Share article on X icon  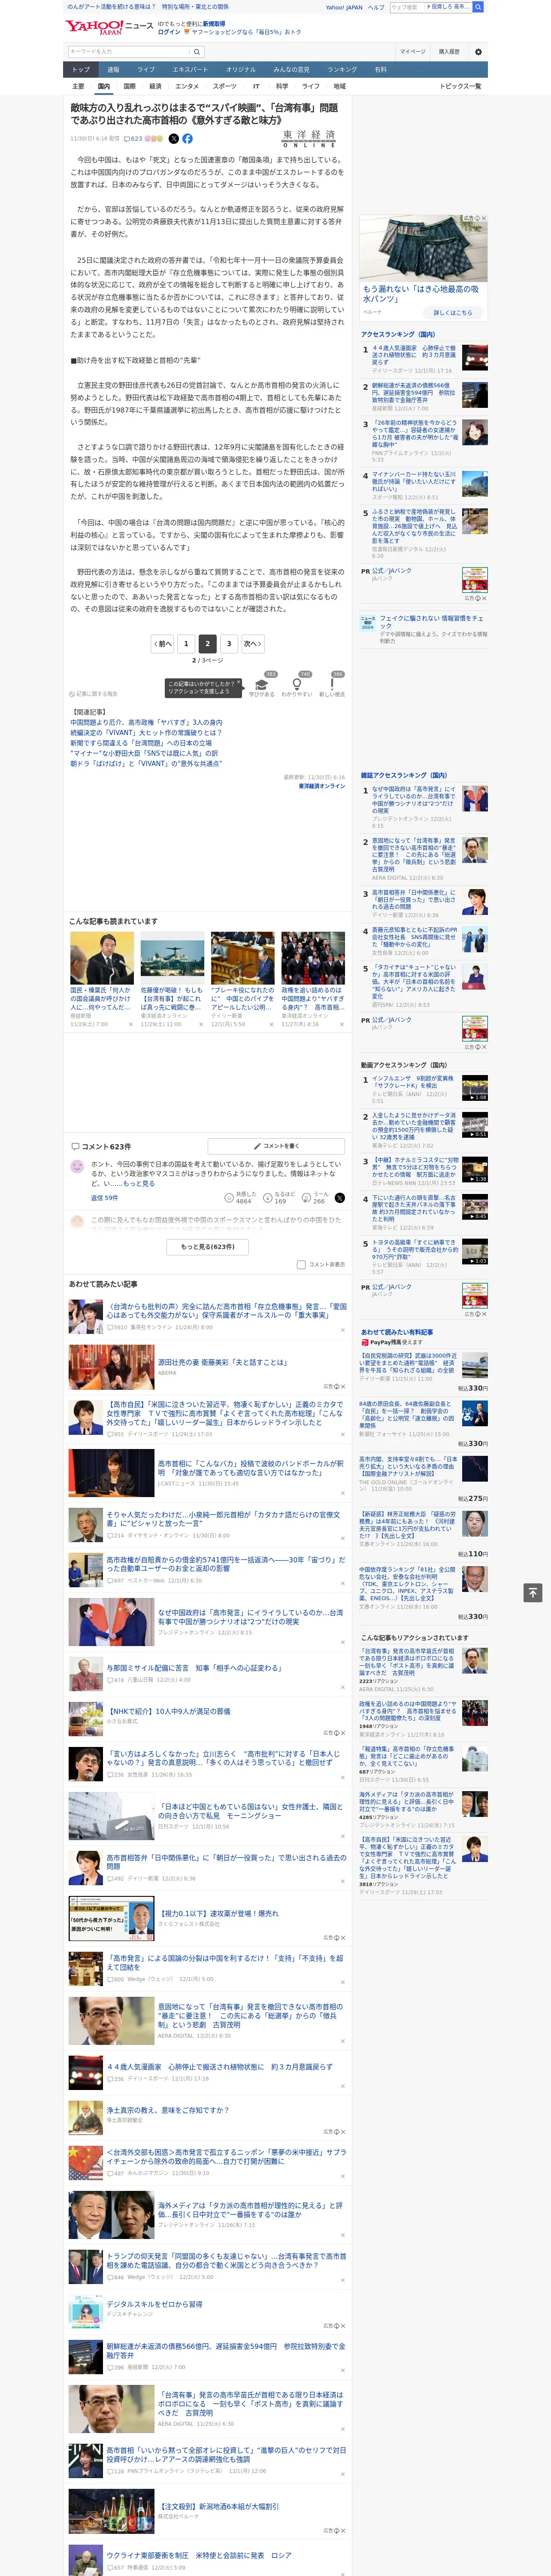tap(173, 139)
